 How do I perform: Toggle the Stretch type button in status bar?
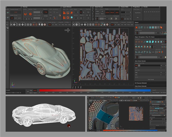(35, 90)
